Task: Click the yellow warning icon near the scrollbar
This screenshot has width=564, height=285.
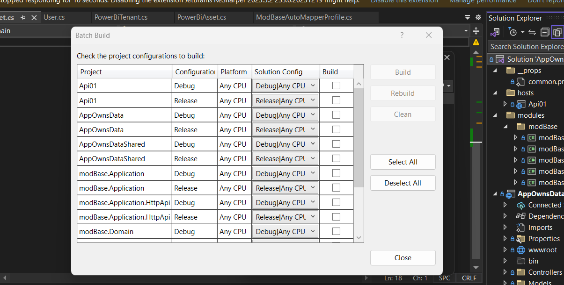Action: pyautogui.click(x=476, y=42)
